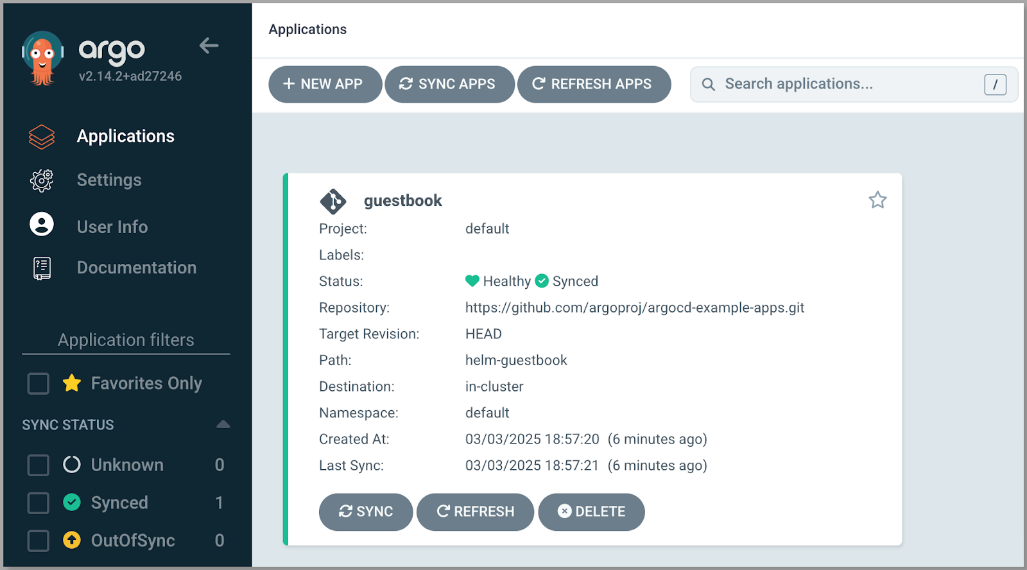This screenshot has height=570, width=1027.
Task: Open Settings in the sidebar
Action: pyautogui.click(x=109, y=180)
